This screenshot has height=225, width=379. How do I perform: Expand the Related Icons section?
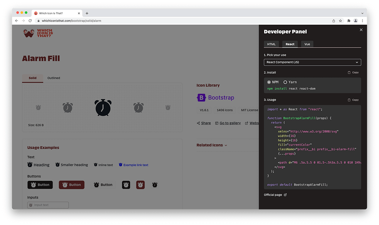coord(212,145)
